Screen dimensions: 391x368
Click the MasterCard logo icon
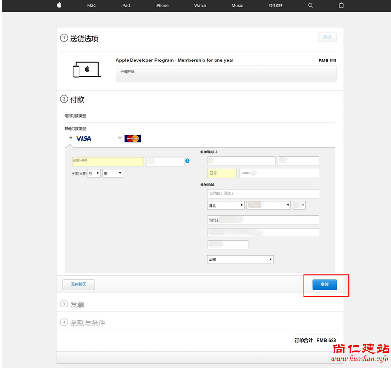click(132, 138)
